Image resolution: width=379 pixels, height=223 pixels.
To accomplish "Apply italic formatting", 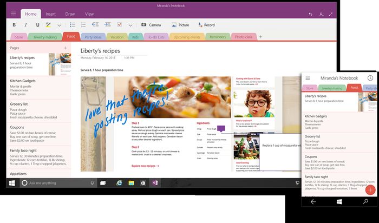I will [x=25, y=25].
